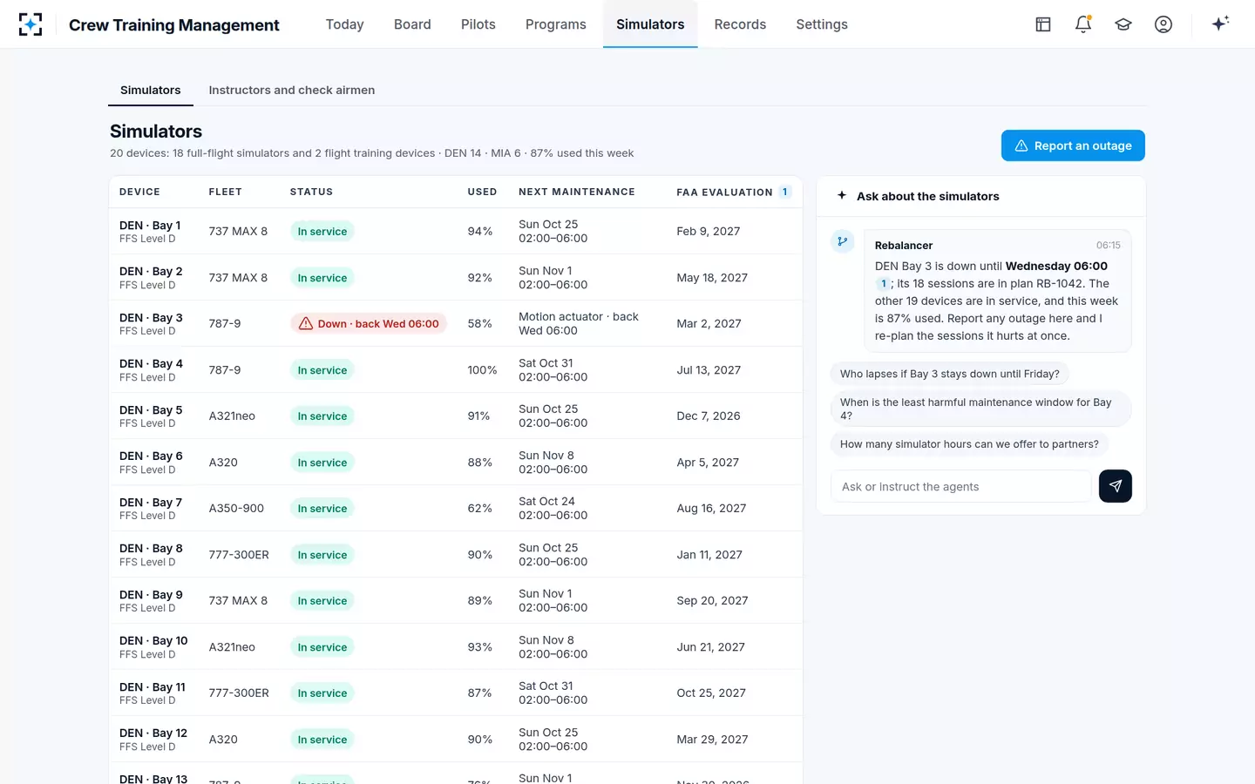Sort by Used column header
Screen dimensions: 1255x784
pos(482,192)
